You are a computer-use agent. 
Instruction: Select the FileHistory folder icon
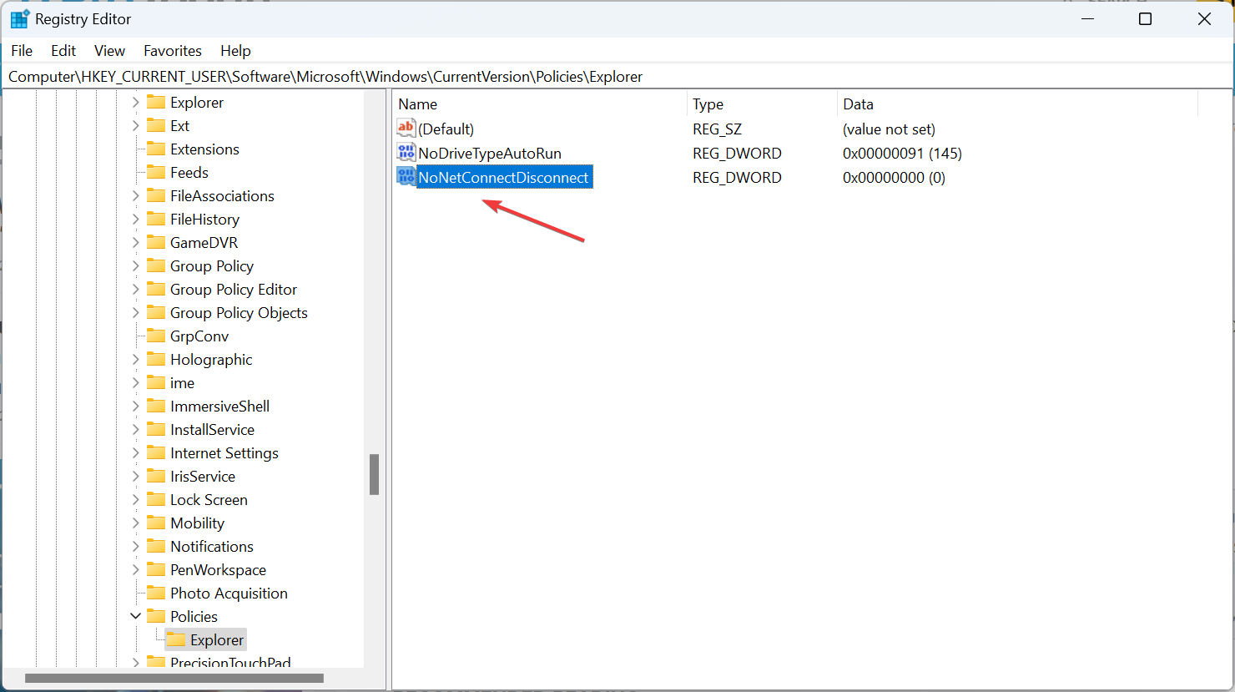click(156, 219)
